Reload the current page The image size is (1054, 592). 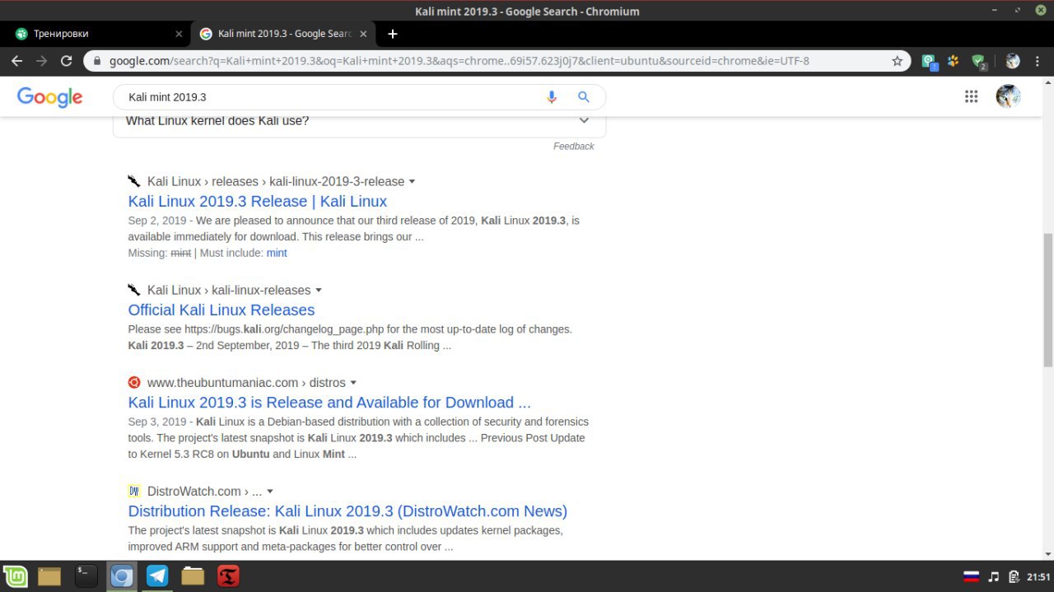[x=67, y=61]
